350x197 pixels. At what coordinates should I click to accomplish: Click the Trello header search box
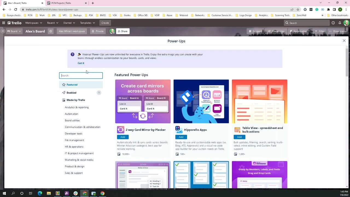click(307, 23)
